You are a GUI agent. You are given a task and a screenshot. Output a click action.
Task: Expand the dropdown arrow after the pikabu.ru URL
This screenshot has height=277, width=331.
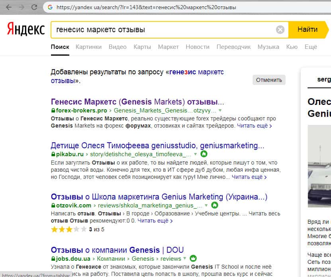tap(196, 154)
